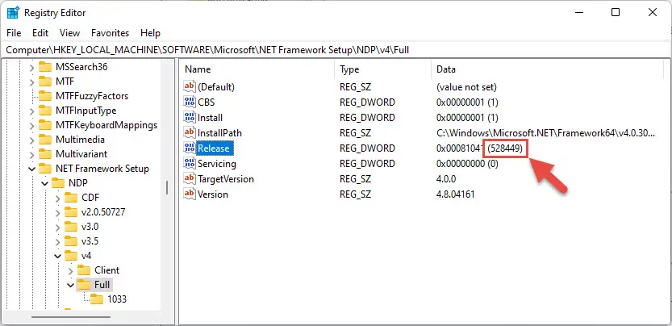This screenshot has height=326, width=672.
Task: Click the 1033 folder icon
Action: click(x=97, y=299)
